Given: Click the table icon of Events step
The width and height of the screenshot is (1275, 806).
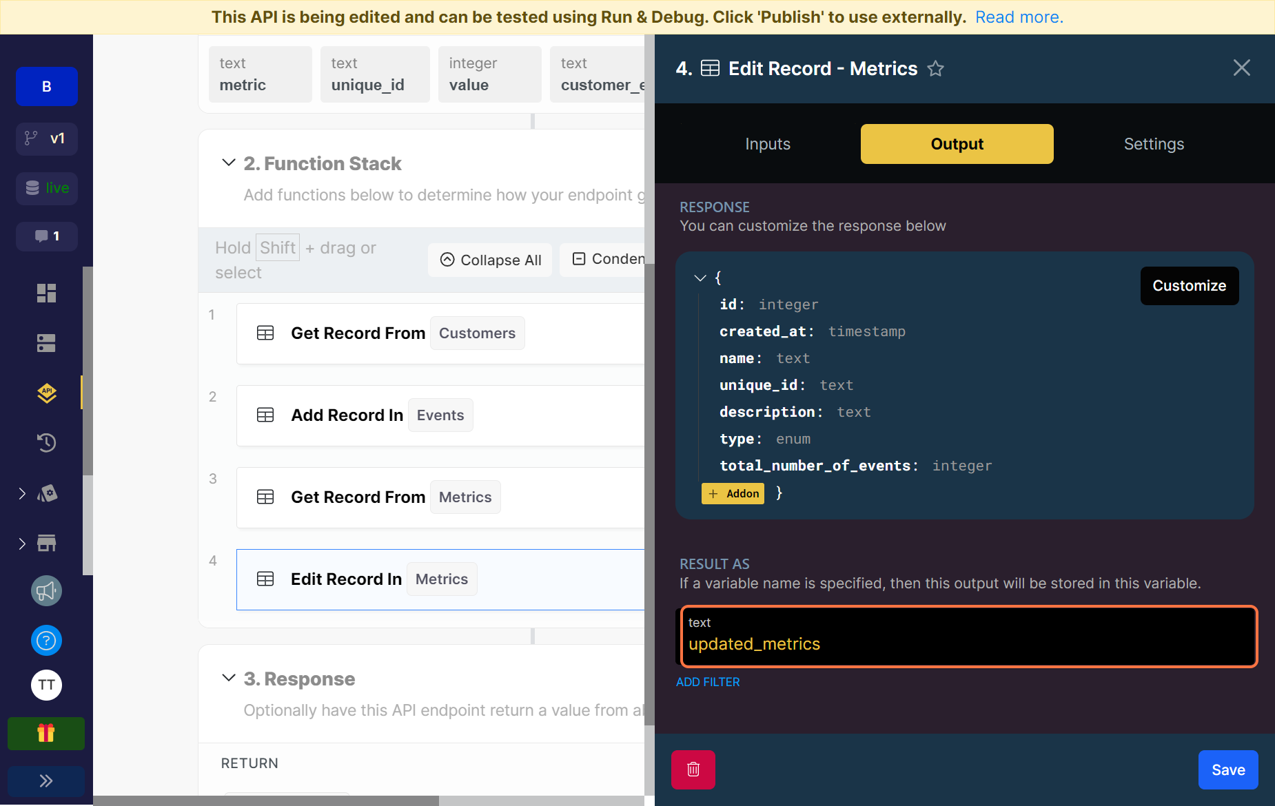Looking at the screenshot, I should [265, 415].
